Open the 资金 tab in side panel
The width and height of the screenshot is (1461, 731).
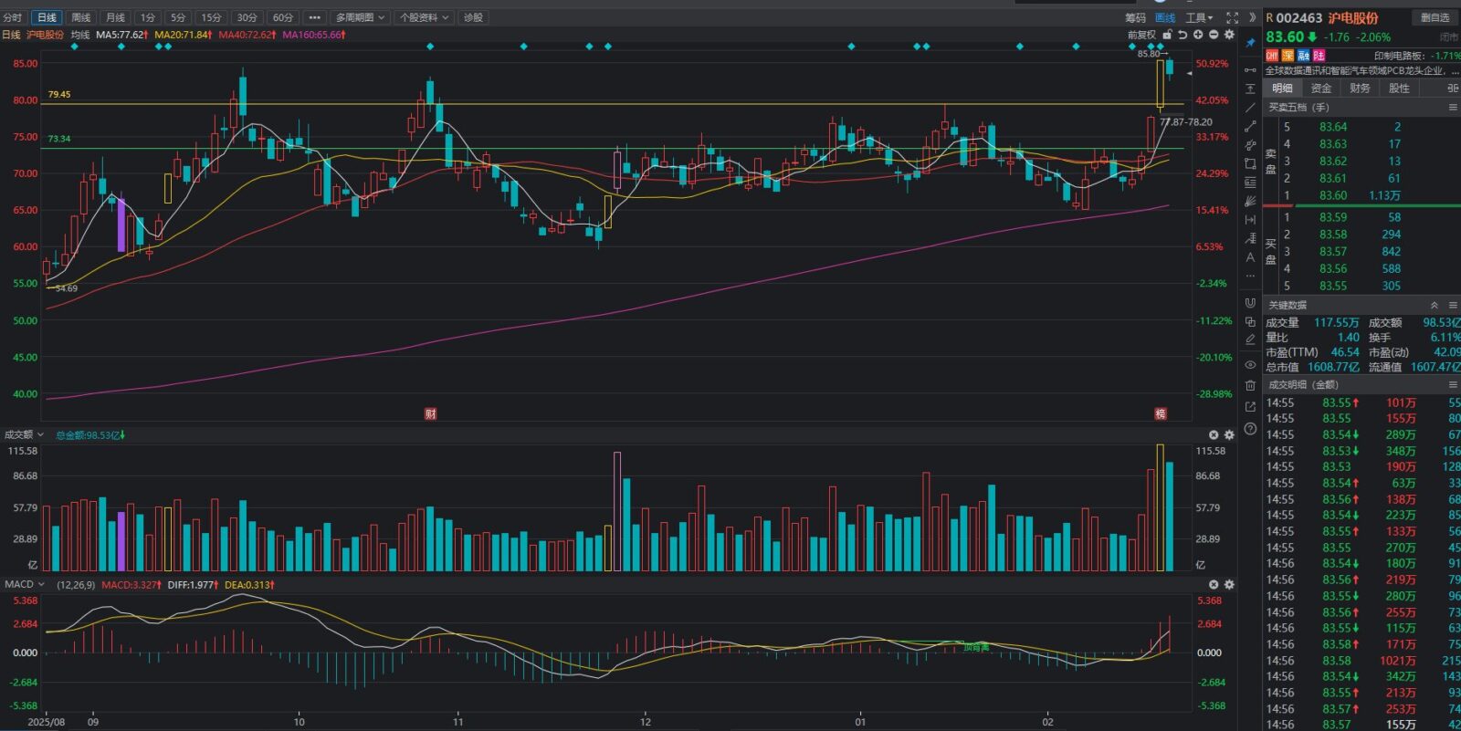pos(1320,89)
